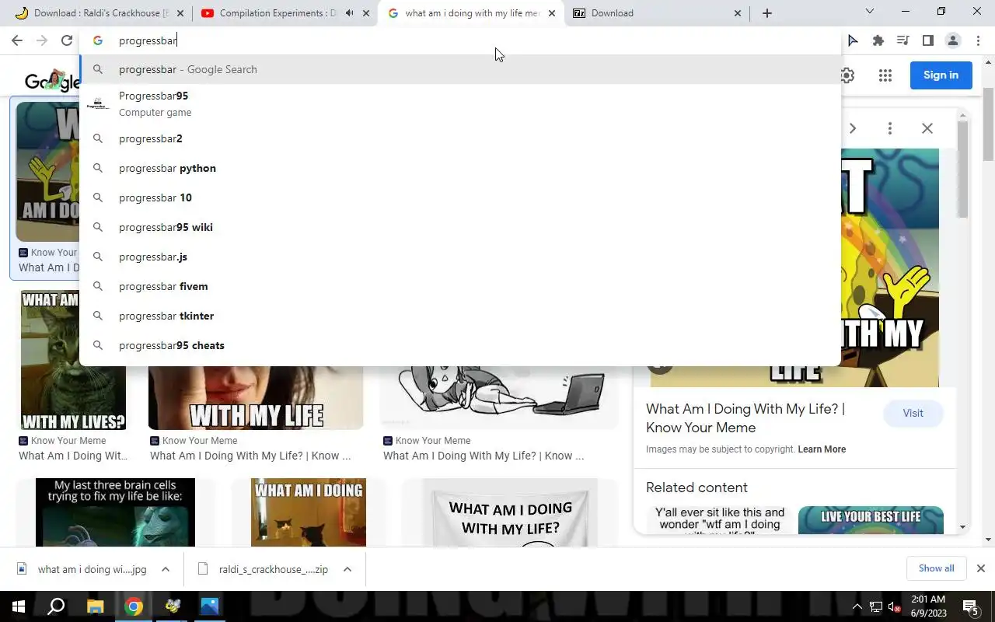Open File Explorer from the taskbar
995x622 pixels.
(x=95, y=606)
